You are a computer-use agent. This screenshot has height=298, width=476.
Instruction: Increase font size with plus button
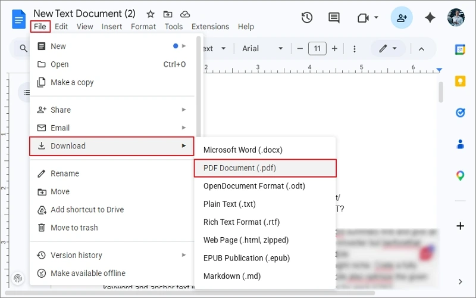(334, 49)
